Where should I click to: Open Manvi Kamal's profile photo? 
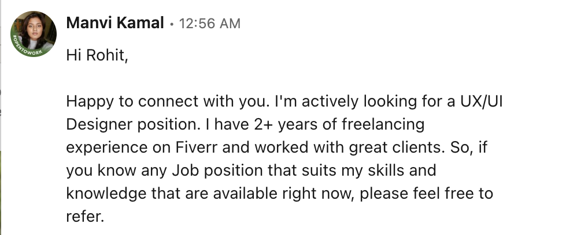click(34, 34)
